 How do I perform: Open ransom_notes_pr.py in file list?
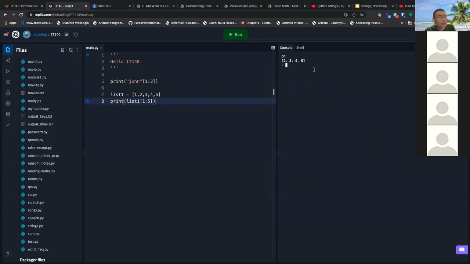(x=43, y=155)
